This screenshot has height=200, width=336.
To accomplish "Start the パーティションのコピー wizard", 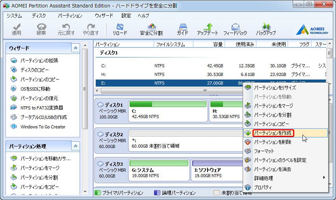I will pos(35,80).
